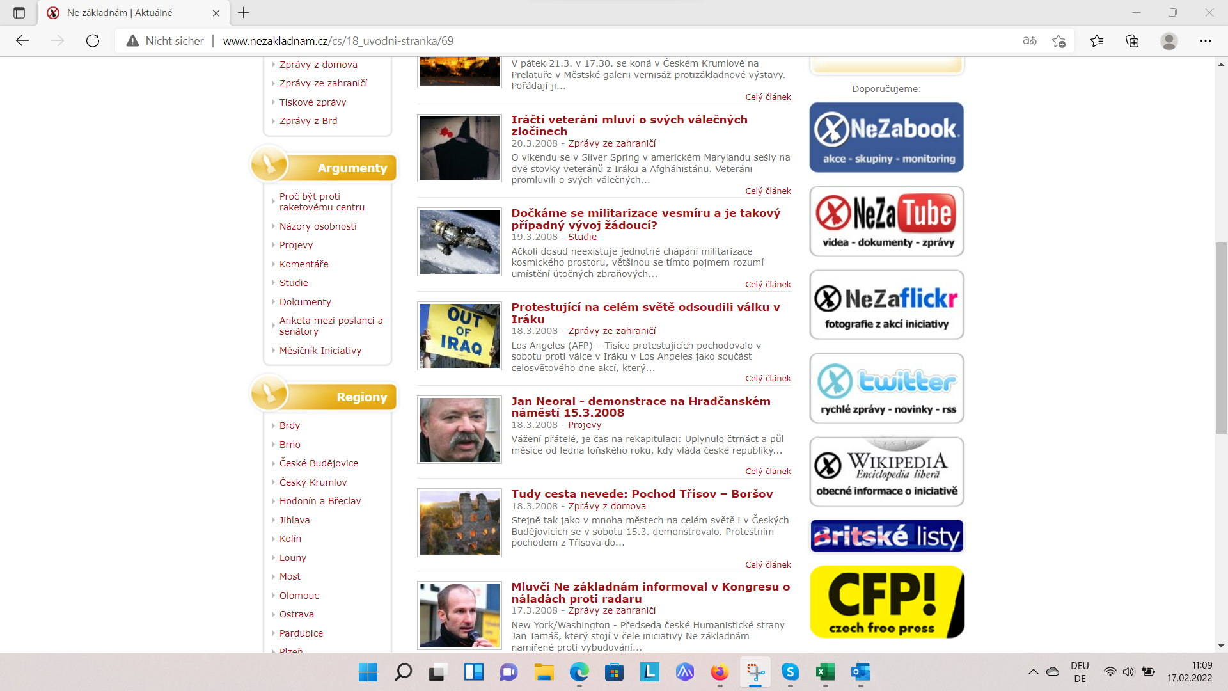This screenshot has width=1228, height=691.
Task: Open Tudy cesta nevede article headline
Action: tap(642, 494)
